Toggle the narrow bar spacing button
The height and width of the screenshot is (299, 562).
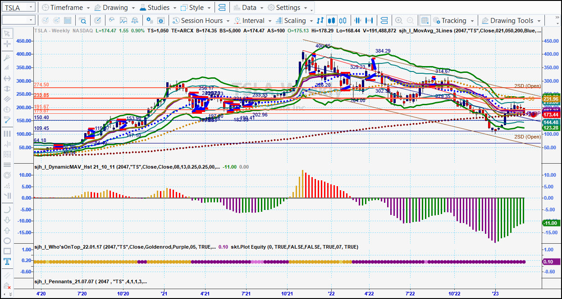pos(358,20)
